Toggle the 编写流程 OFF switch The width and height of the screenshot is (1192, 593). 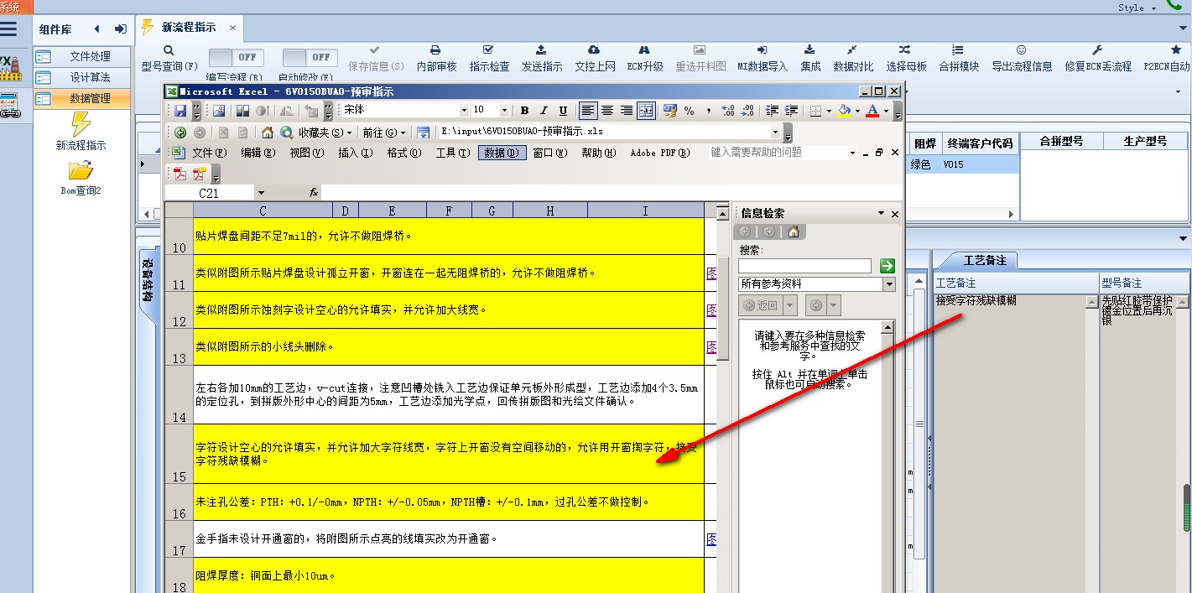tap(236, 57)
